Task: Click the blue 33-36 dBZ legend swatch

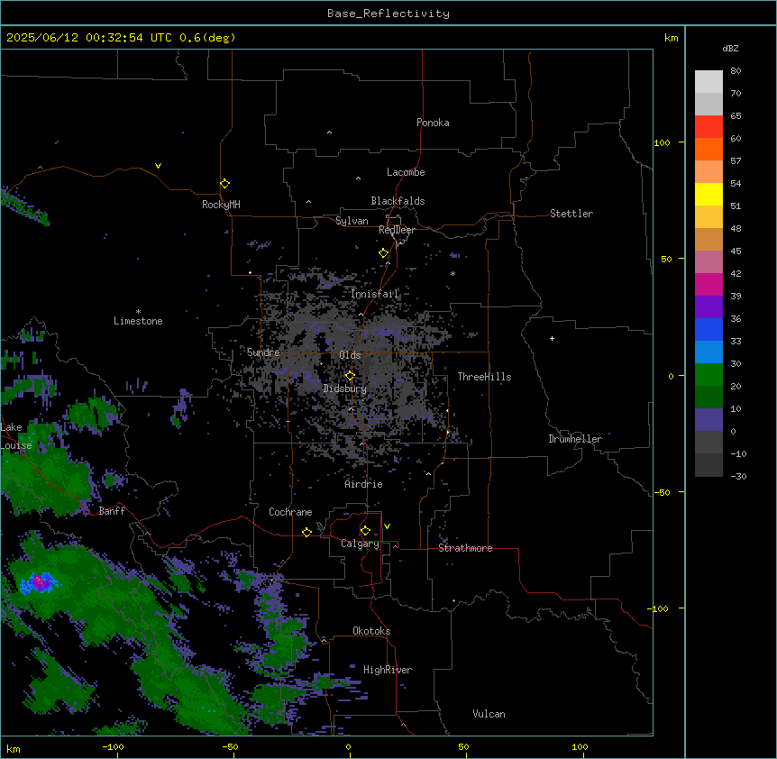Action: coord(708,329)
